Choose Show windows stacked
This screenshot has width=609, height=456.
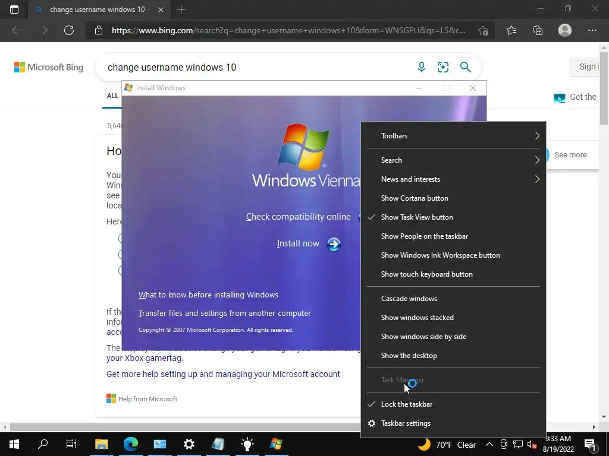453,318
